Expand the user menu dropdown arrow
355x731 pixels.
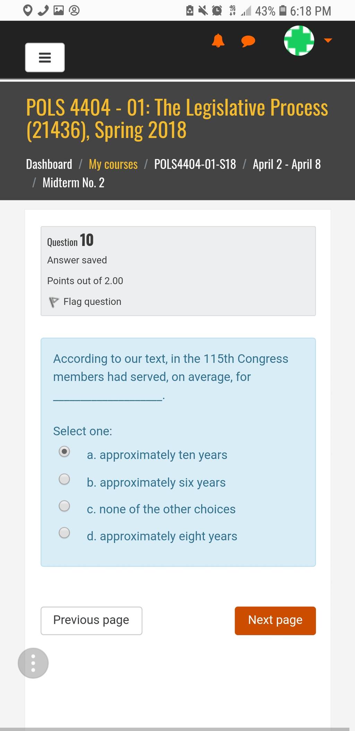click(x=328, y=41)
